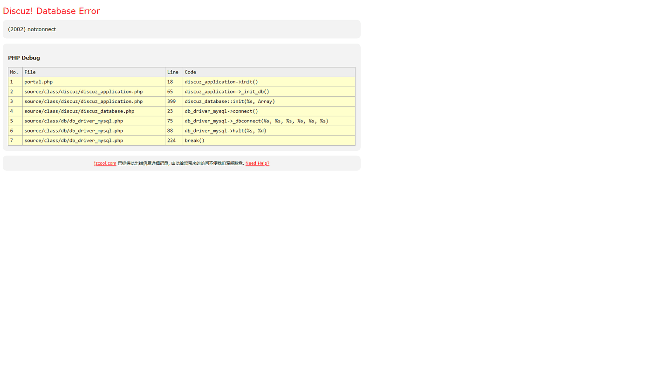The image size is (671, 377).
Task: Click the No. column header
Action: [x=15, y=72]
